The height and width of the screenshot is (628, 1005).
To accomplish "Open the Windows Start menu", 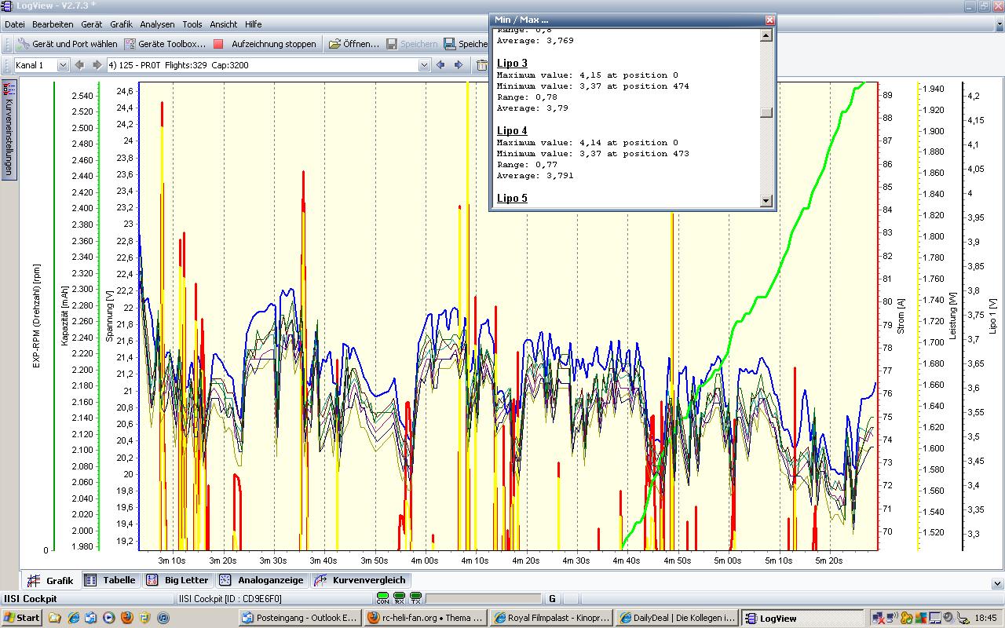I will pos(21,618).
